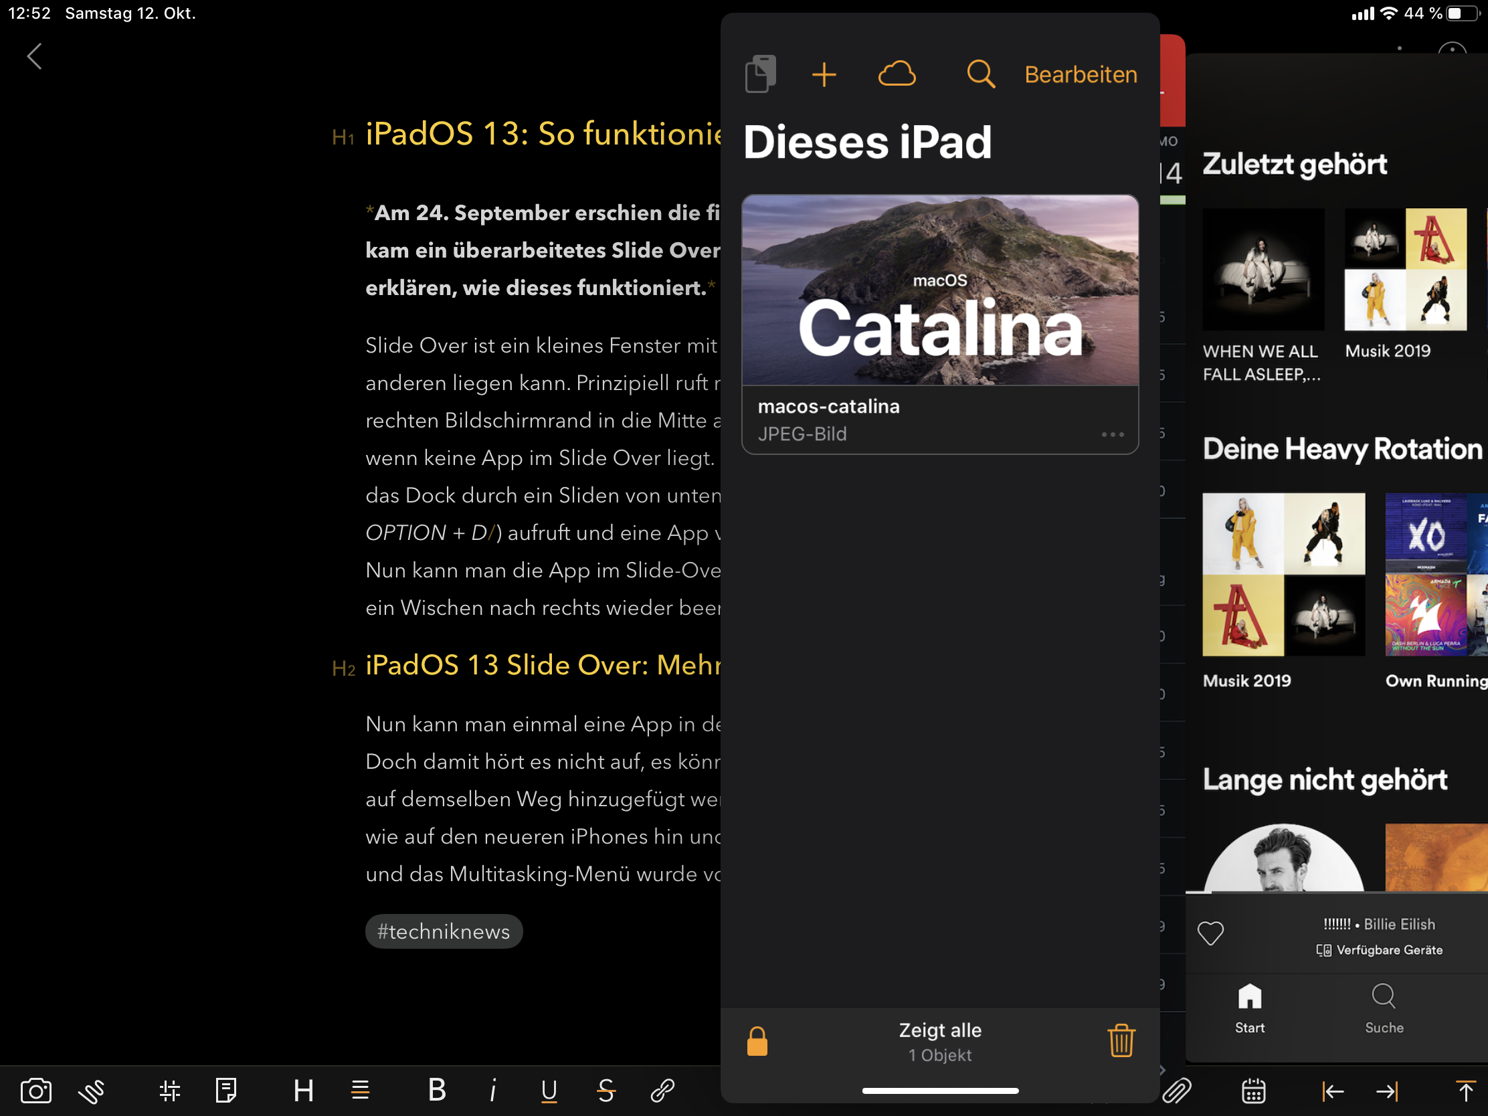
Task: Attach a file with the paperclip icon
Action: pyautogui.click(x=1177, y=1091)
